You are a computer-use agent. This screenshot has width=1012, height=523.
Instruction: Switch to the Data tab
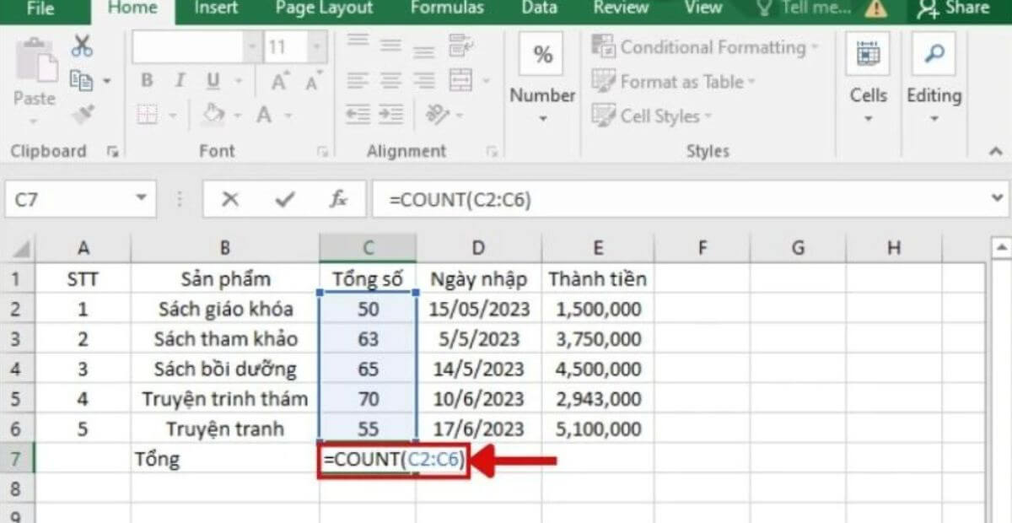click(x=539, y=8)
